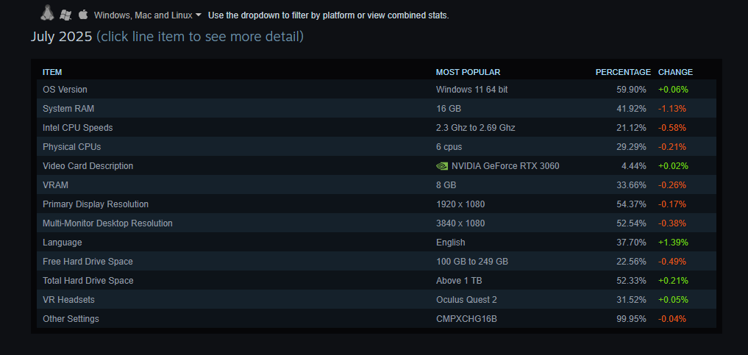Expand the Intel CPU Speeds row
The width and height of the screenshot is (748, 355).
(377, 127)
